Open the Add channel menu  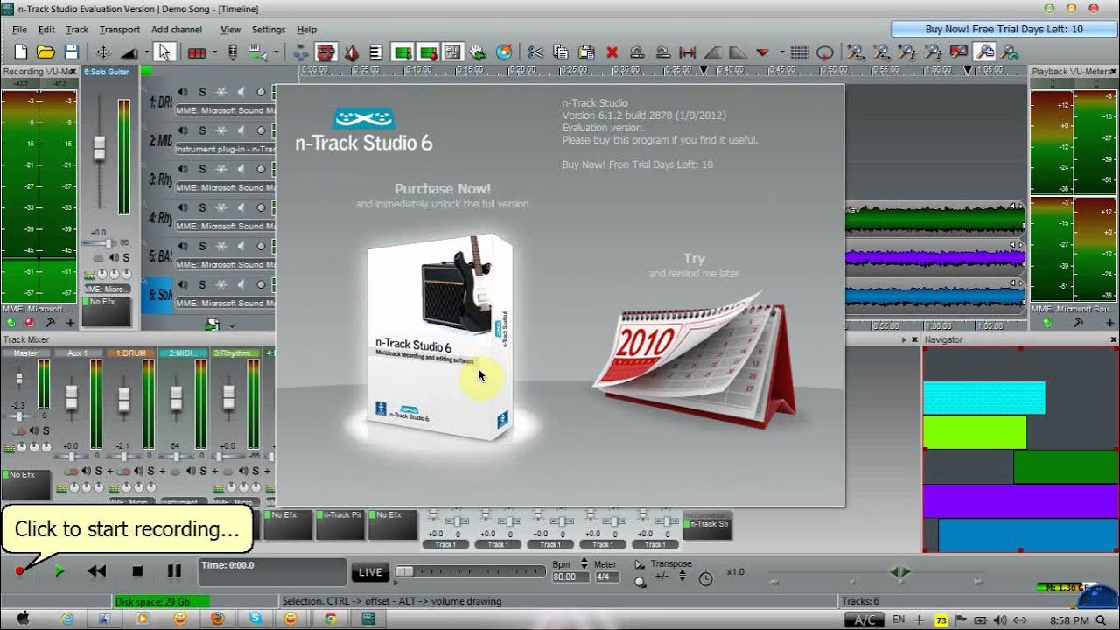tap(177, 30)
